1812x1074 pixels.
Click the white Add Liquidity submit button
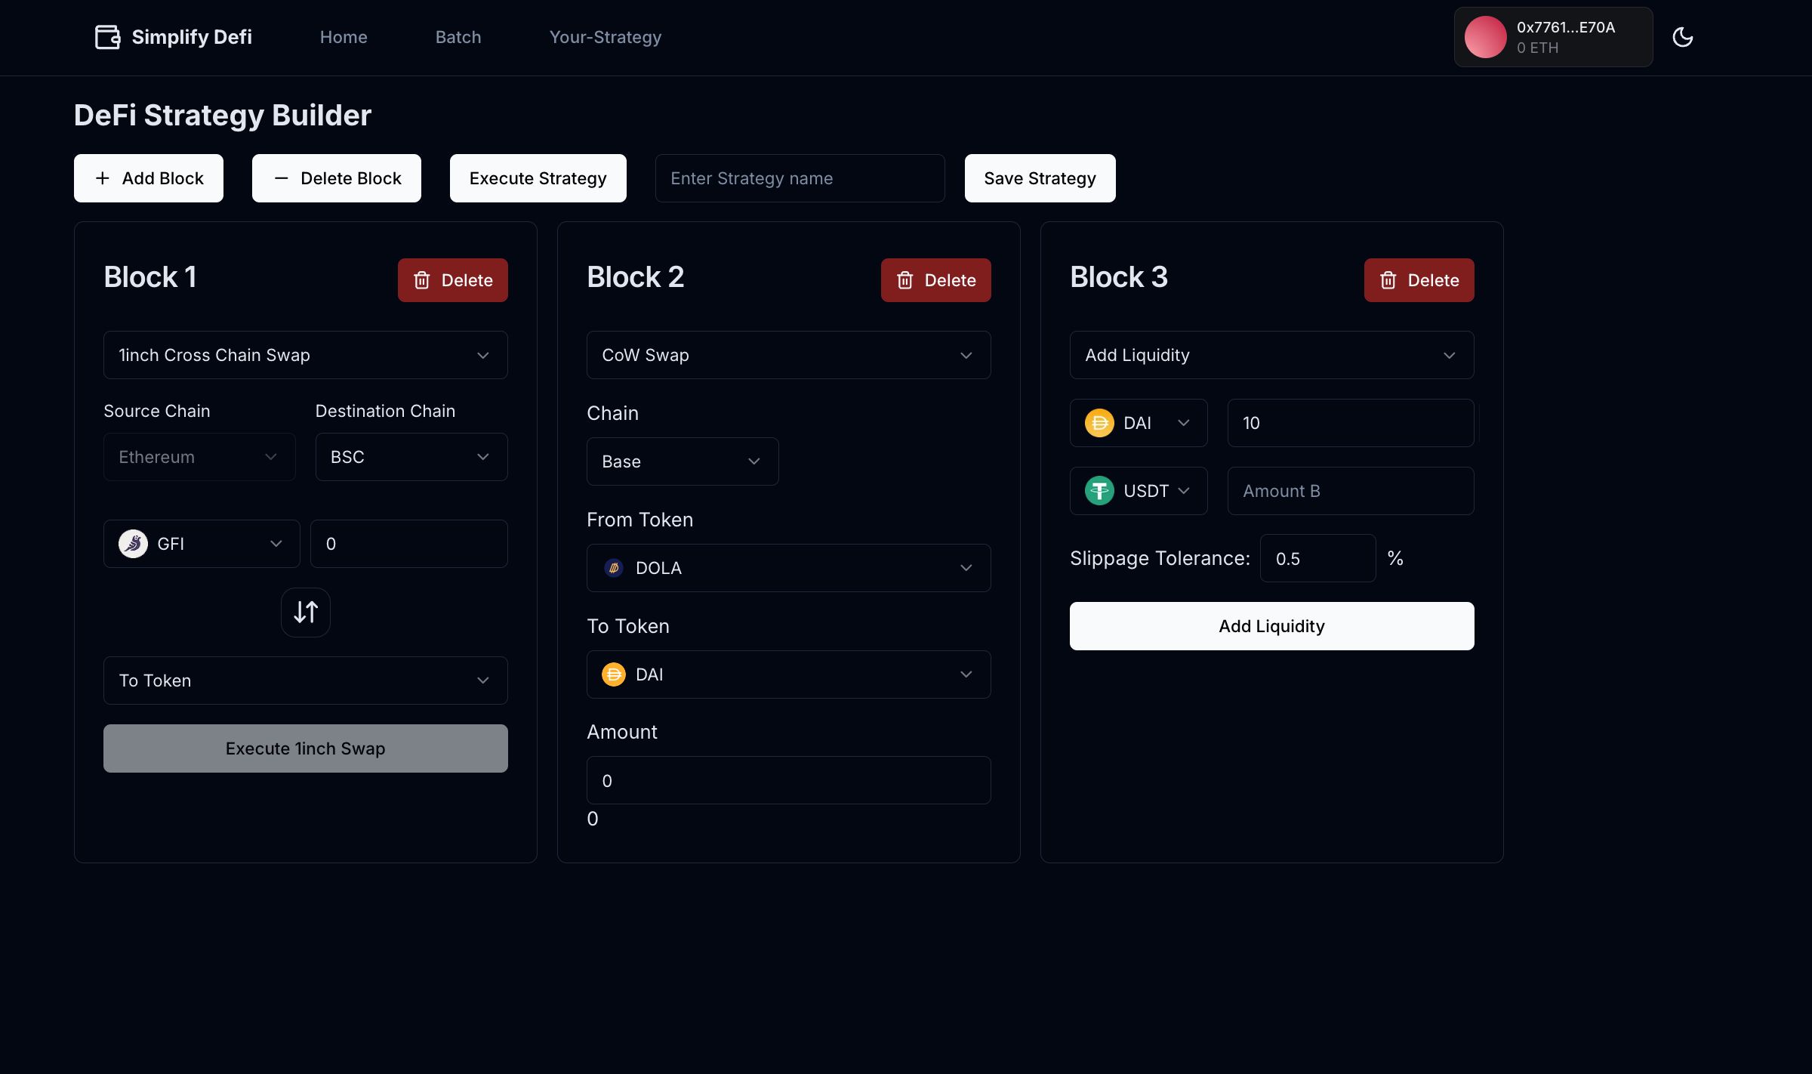[x=1272, y=626]
